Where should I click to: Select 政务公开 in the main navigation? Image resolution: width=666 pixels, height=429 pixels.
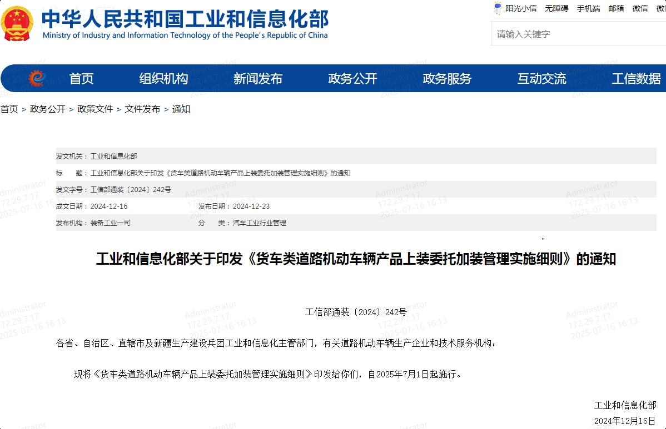[x=352, y=78]
